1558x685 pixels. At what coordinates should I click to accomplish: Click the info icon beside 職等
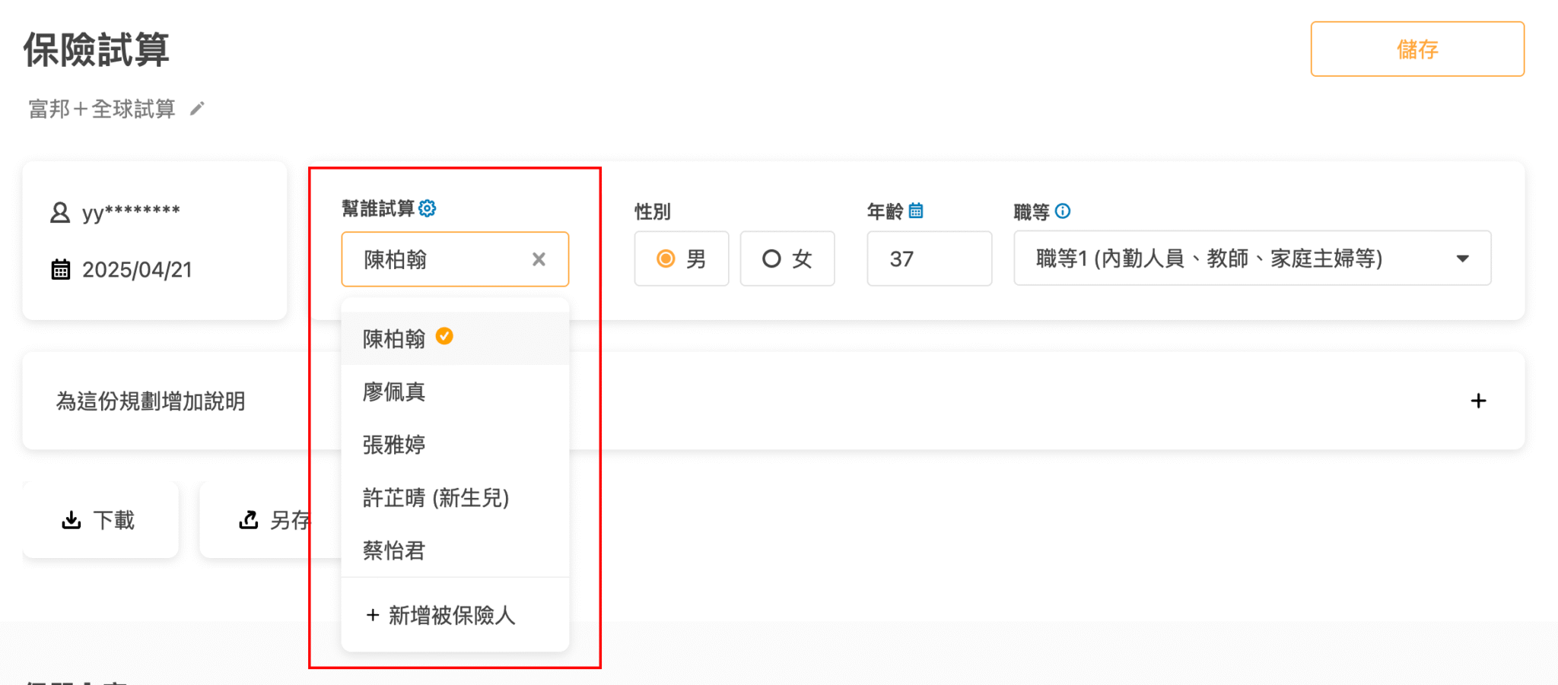1064,211
